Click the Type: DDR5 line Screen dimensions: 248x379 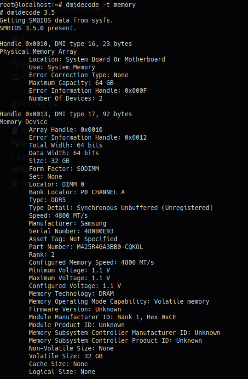click(47, 200)
